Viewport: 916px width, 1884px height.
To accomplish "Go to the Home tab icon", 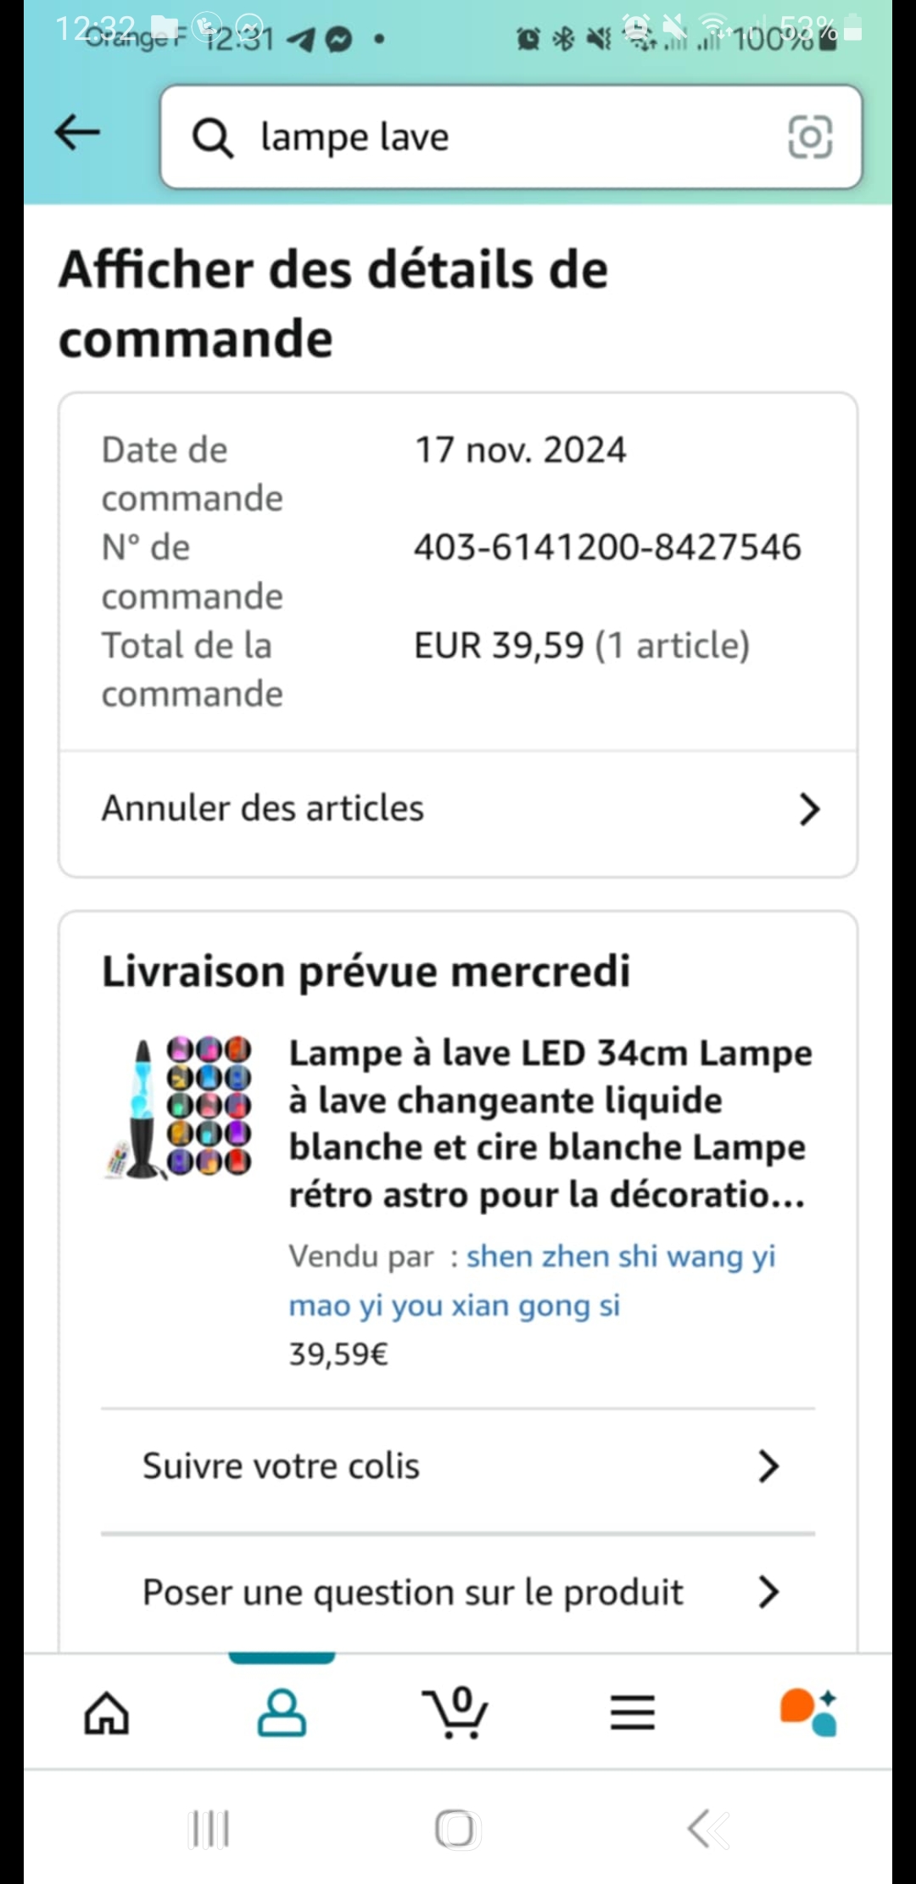I will pos(107,1713).
